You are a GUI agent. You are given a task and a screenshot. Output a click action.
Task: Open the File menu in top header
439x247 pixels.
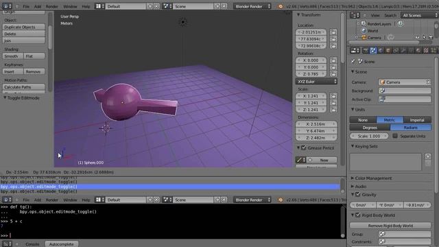tap(26, 6)
